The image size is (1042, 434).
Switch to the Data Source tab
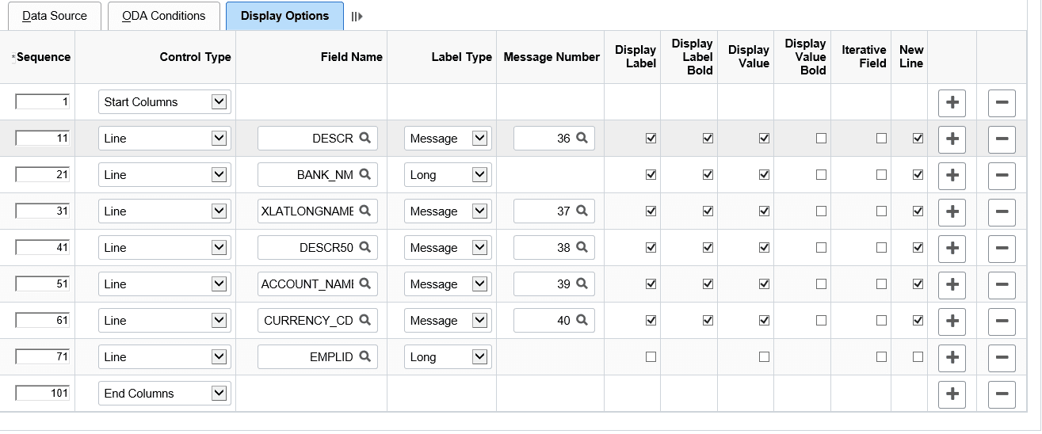pyautogui.click(x=55, y=16)
